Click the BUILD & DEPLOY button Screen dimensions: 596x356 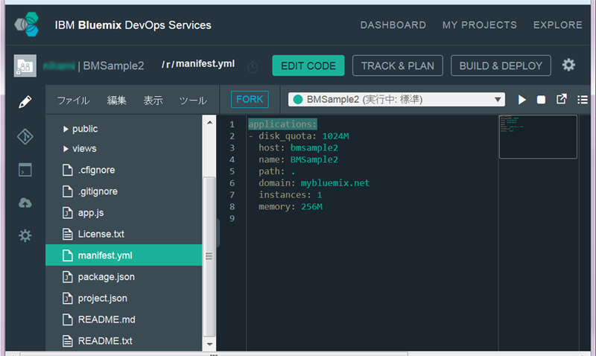tap(501, 66)
